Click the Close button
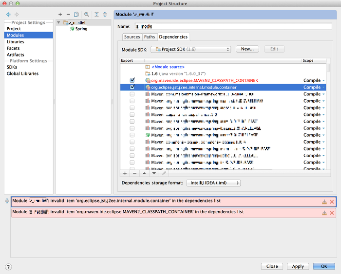Image resolution: width=341 pixels, height=274 pixels. (272, 266)
